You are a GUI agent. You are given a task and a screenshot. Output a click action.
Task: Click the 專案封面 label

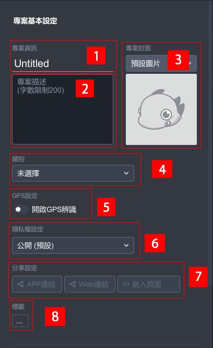(138, 48)
